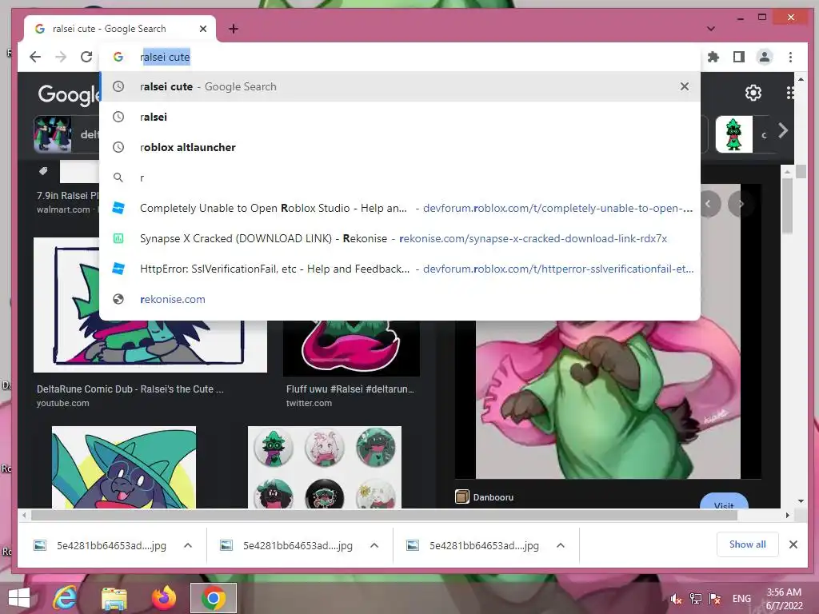Viewport: 819px width, 614px height.
Task: Open the Chrome profile avatar
Action: (764, 57)
